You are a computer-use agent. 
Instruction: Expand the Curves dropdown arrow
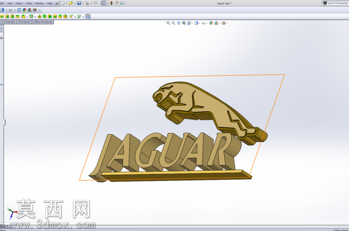pyautogui.click(x=83, y=16)
